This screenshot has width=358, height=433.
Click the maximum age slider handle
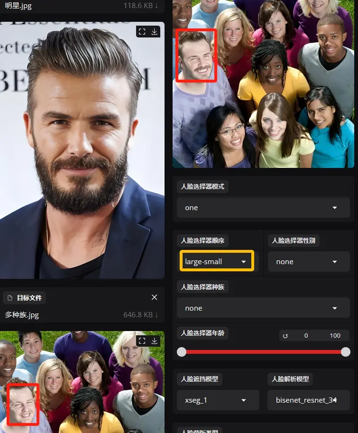click(346, 352)
